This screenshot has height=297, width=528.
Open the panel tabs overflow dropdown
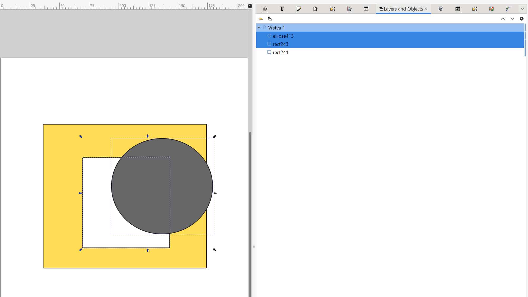[522, 9]
